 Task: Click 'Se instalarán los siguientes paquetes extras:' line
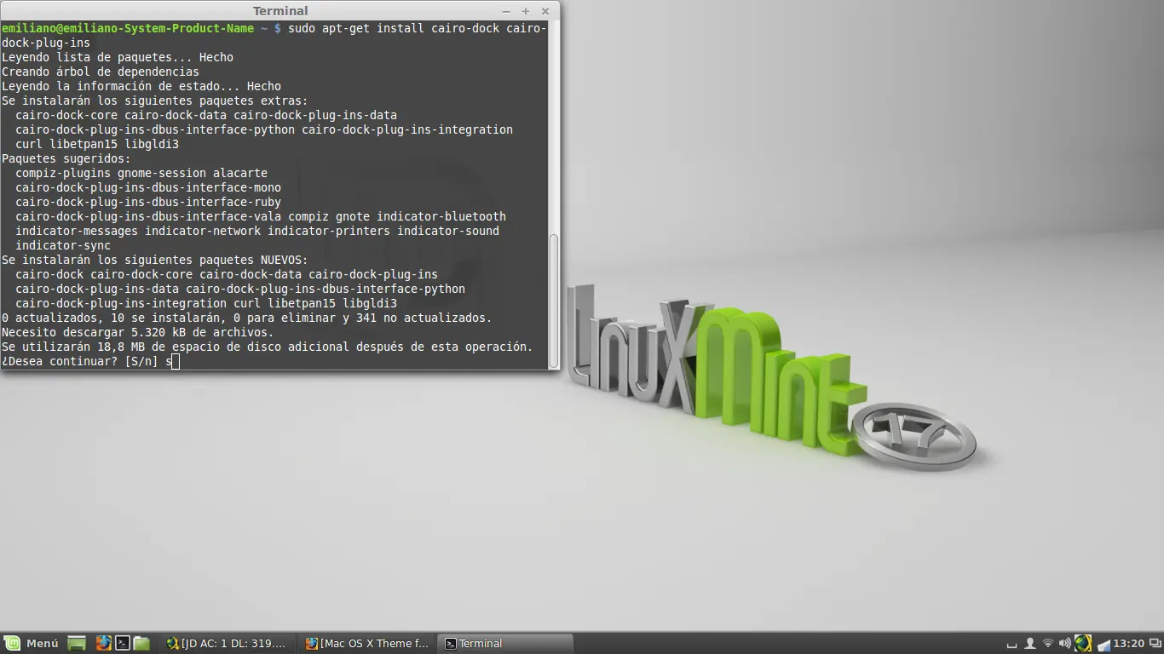(x=155, y=101)
